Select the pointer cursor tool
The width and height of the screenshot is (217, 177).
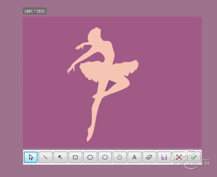pos(31,157)
